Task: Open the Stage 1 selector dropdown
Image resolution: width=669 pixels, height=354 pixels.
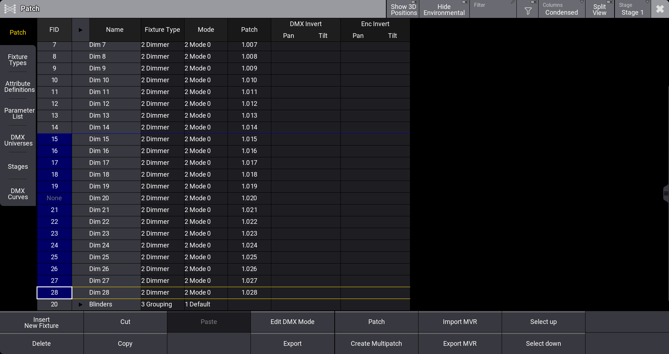Action: [x=632, y=9]
